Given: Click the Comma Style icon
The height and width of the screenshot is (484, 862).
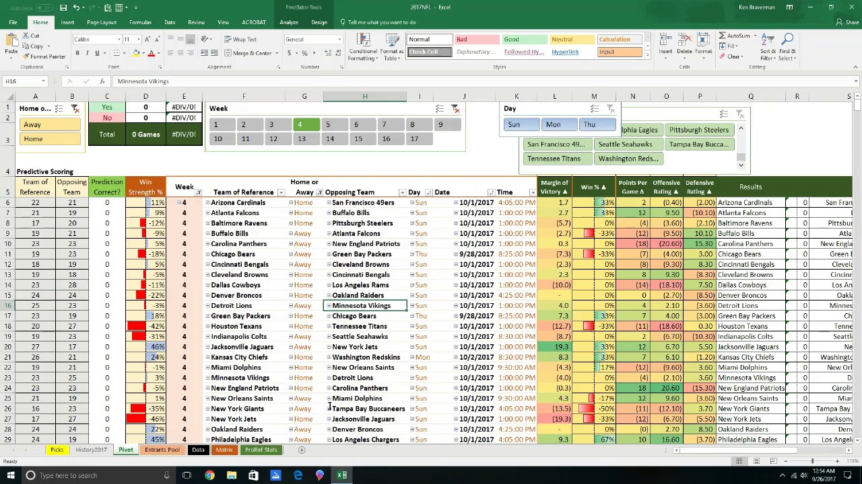Looking at the screenshot, I should [314, 53].
